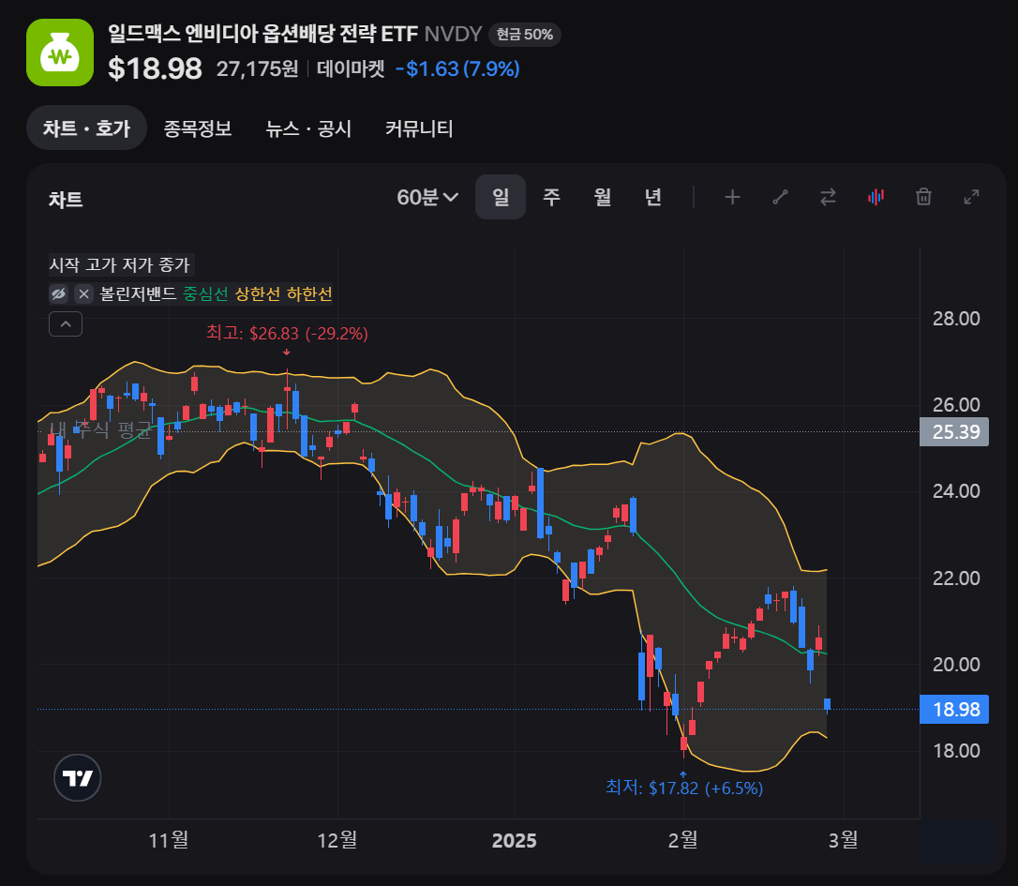Viewport: 1018px width, 886px height.
Task: Switch to the 종목정보 tab
Action: coord(198,128)
